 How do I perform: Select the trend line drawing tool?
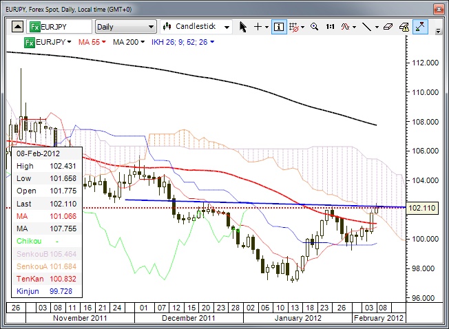[366, 27]
